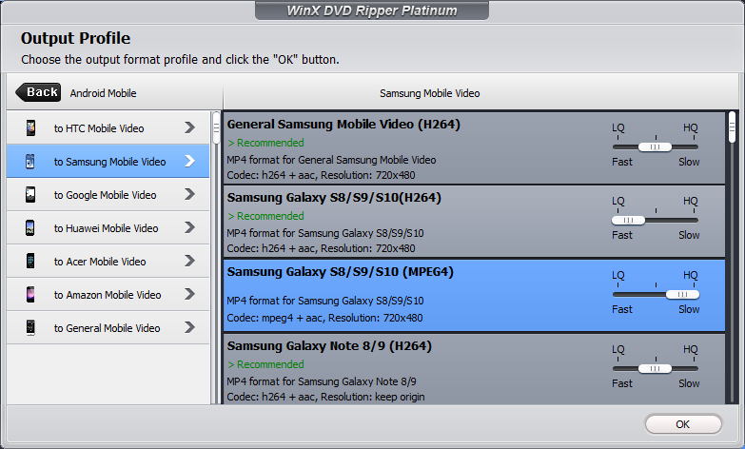This screenshot has height=449, width=745.
Task: Click the General Mobile Video phone icon
Action: tap(30, 327)
